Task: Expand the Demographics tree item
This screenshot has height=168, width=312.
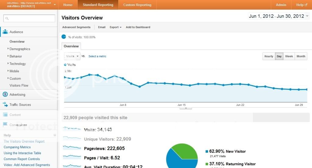Action: tap(8, 49)
